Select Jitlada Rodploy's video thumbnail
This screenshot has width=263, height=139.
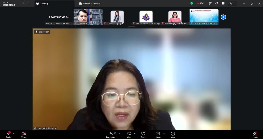tap(117, 17)
